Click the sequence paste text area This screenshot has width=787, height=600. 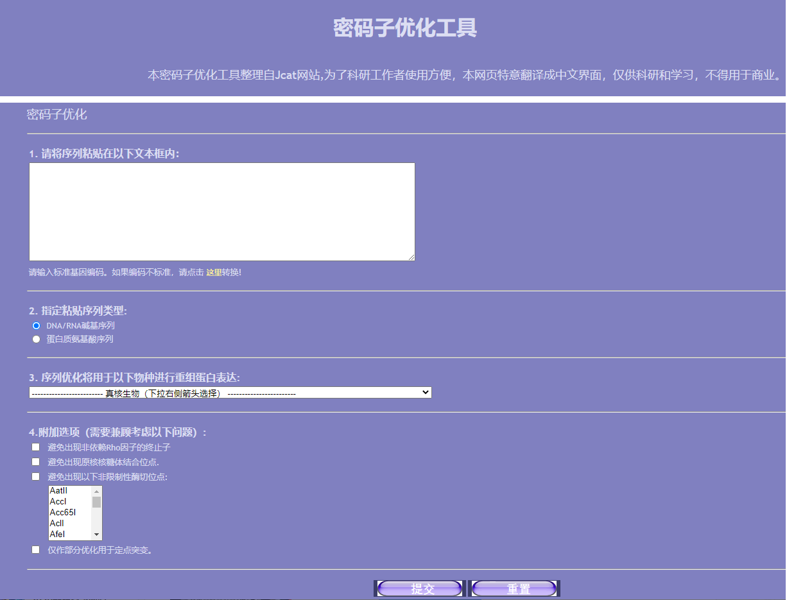tap(221, 211)
